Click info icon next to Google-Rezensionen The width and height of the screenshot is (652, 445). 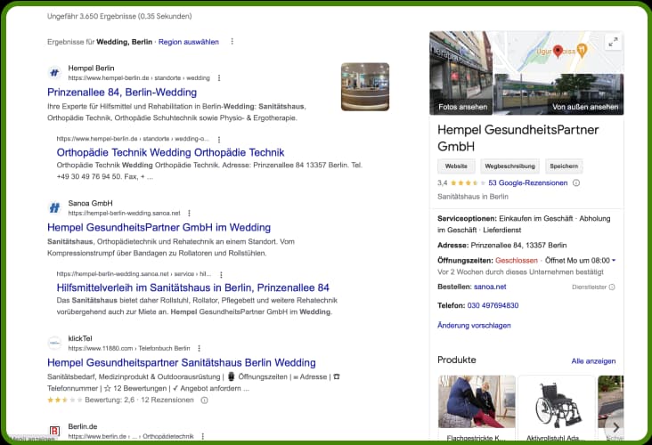click(x=576, y=182)
